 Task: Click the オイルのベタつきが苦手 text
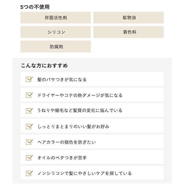[62, 158]
